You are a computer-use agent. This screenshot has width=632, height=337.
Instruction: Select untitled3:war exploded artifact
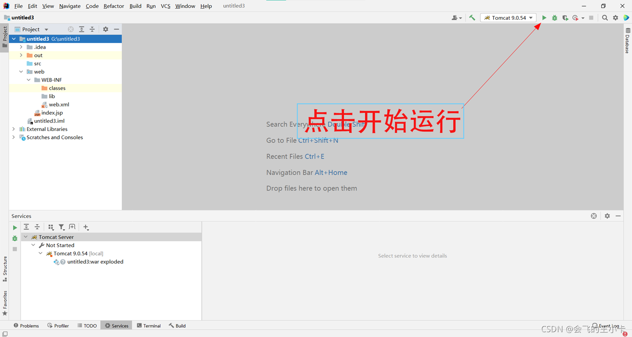(88, 262)
